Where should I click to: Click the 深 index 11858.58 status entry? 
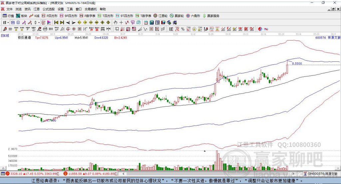coord(90,174)
